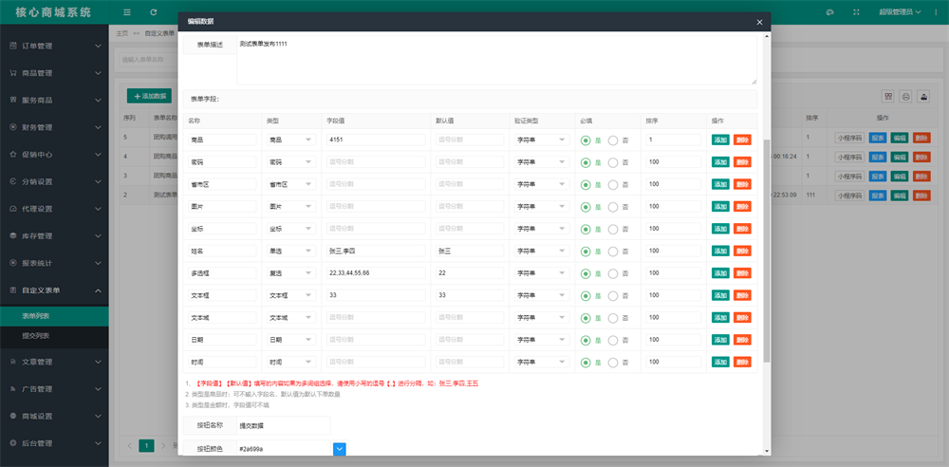Click the 按钮名称 input field

283,426
